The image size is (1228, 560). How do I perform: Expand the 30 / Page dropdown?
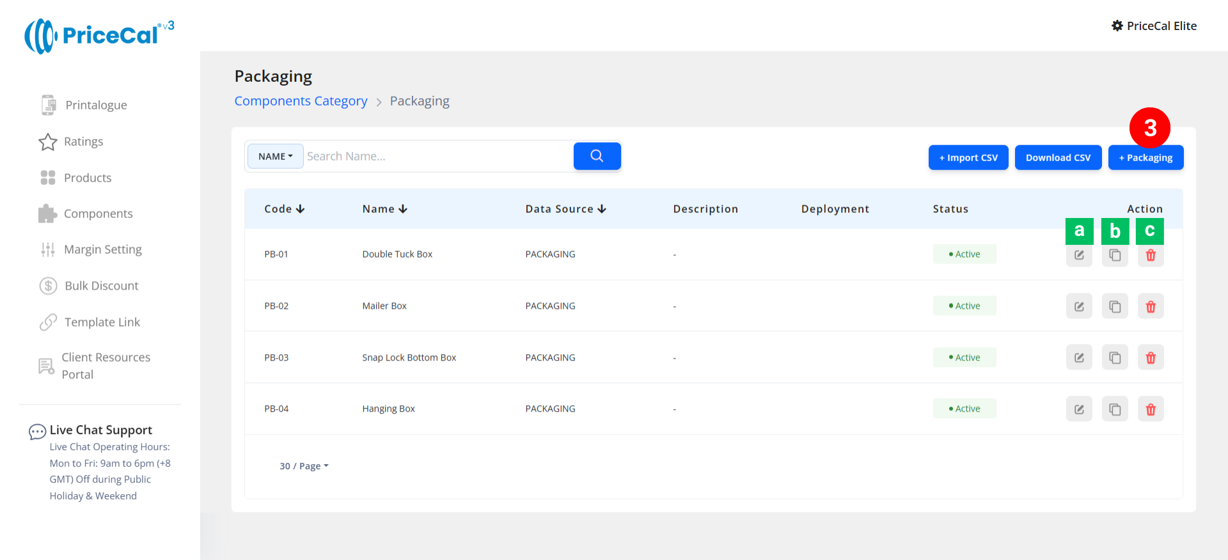coord(304,466)
